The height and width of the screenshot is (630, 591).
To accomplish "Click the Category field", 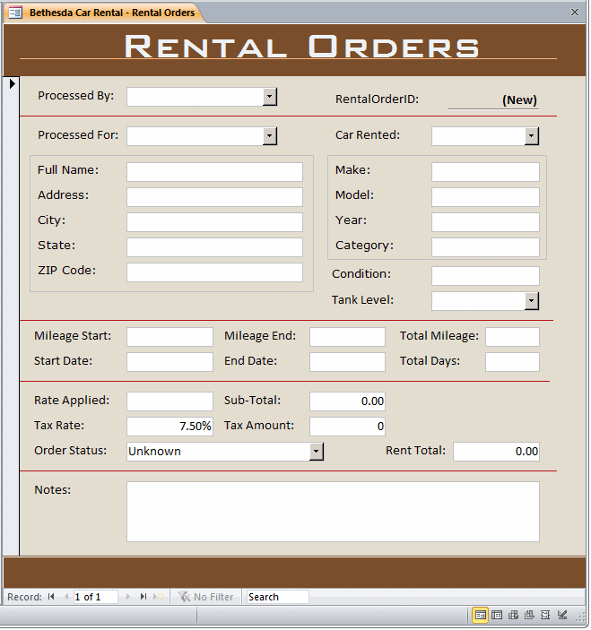I will coord(486,247).
